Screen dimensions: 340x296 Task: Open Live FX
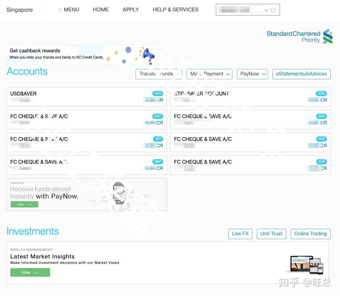point(240,234)
